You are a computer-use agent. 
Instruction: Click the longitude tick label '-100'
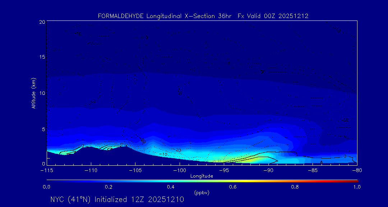click(180, 171)
